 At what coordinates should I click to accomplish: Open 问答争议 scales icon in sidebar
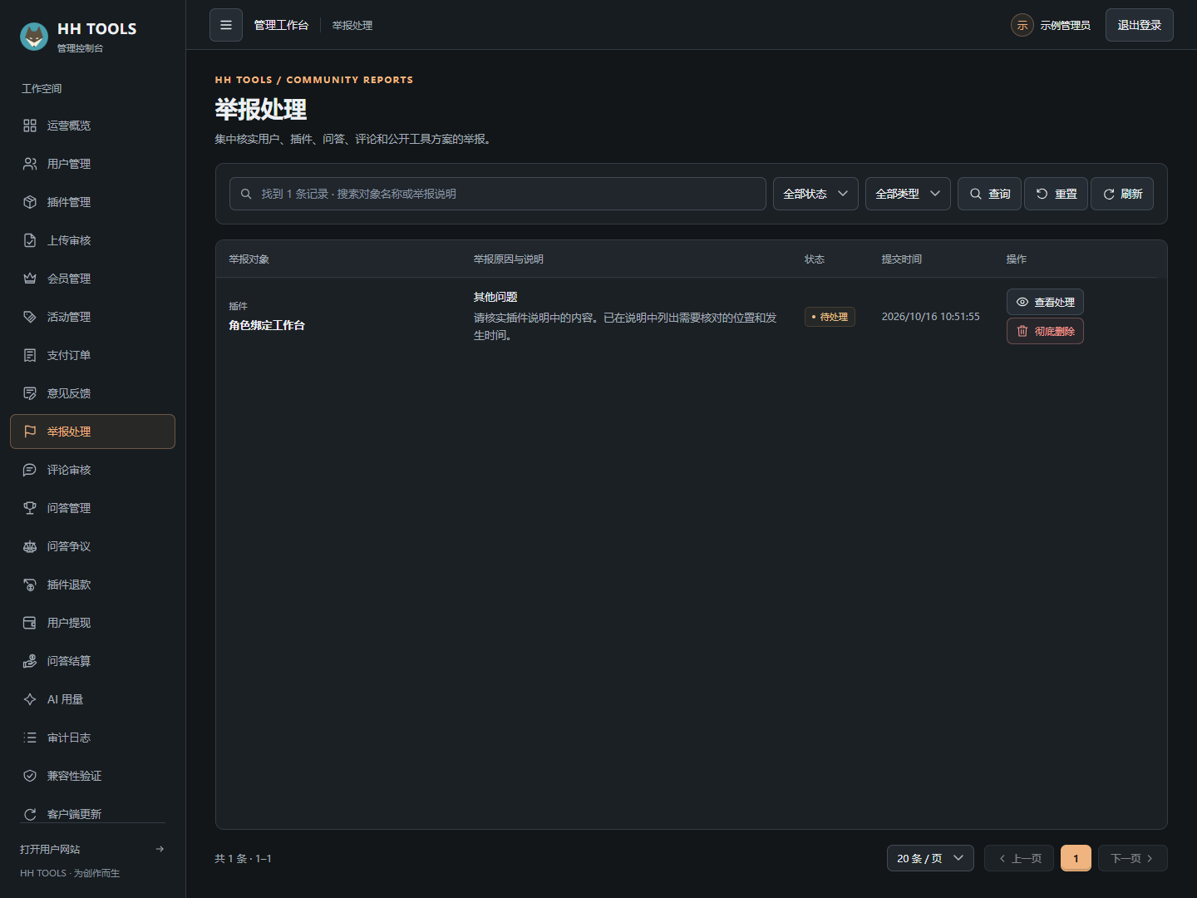[30, 546]
